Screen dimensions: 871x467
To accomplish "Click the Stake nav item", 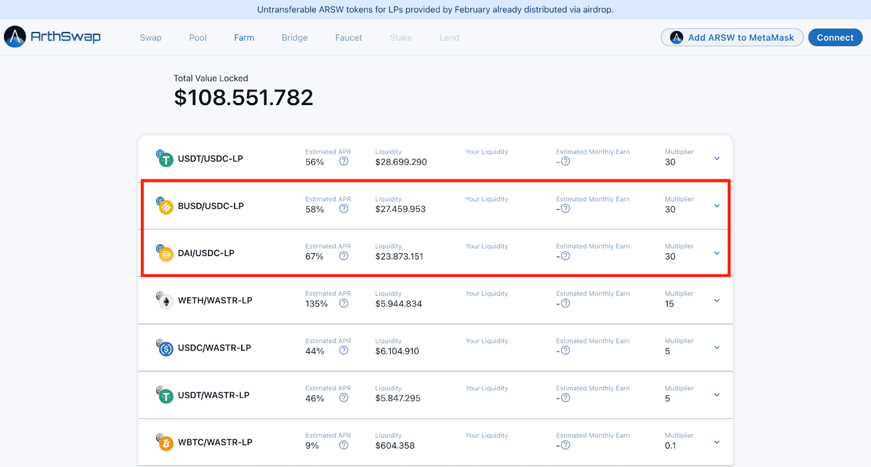I will [401, 38].
